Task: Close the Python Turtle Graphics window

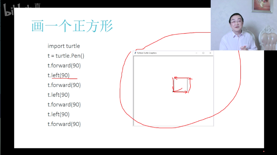Action: pyautogui.click(x=210, y=53)
